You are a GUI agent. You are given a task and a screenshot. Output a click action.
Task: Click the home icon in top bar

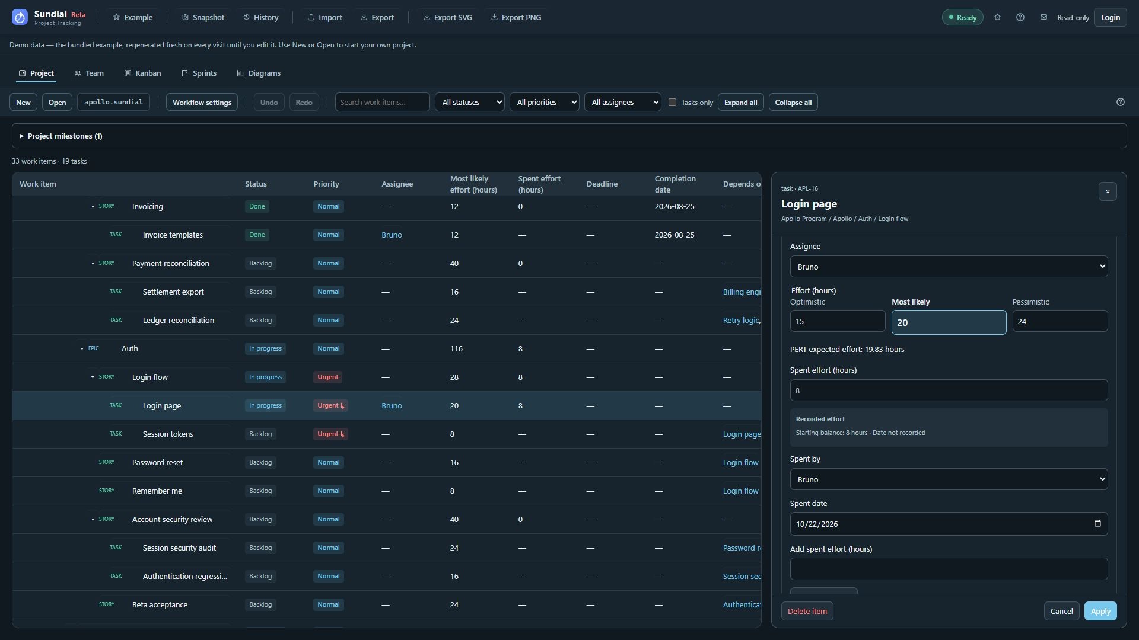(x=997, y=17)
